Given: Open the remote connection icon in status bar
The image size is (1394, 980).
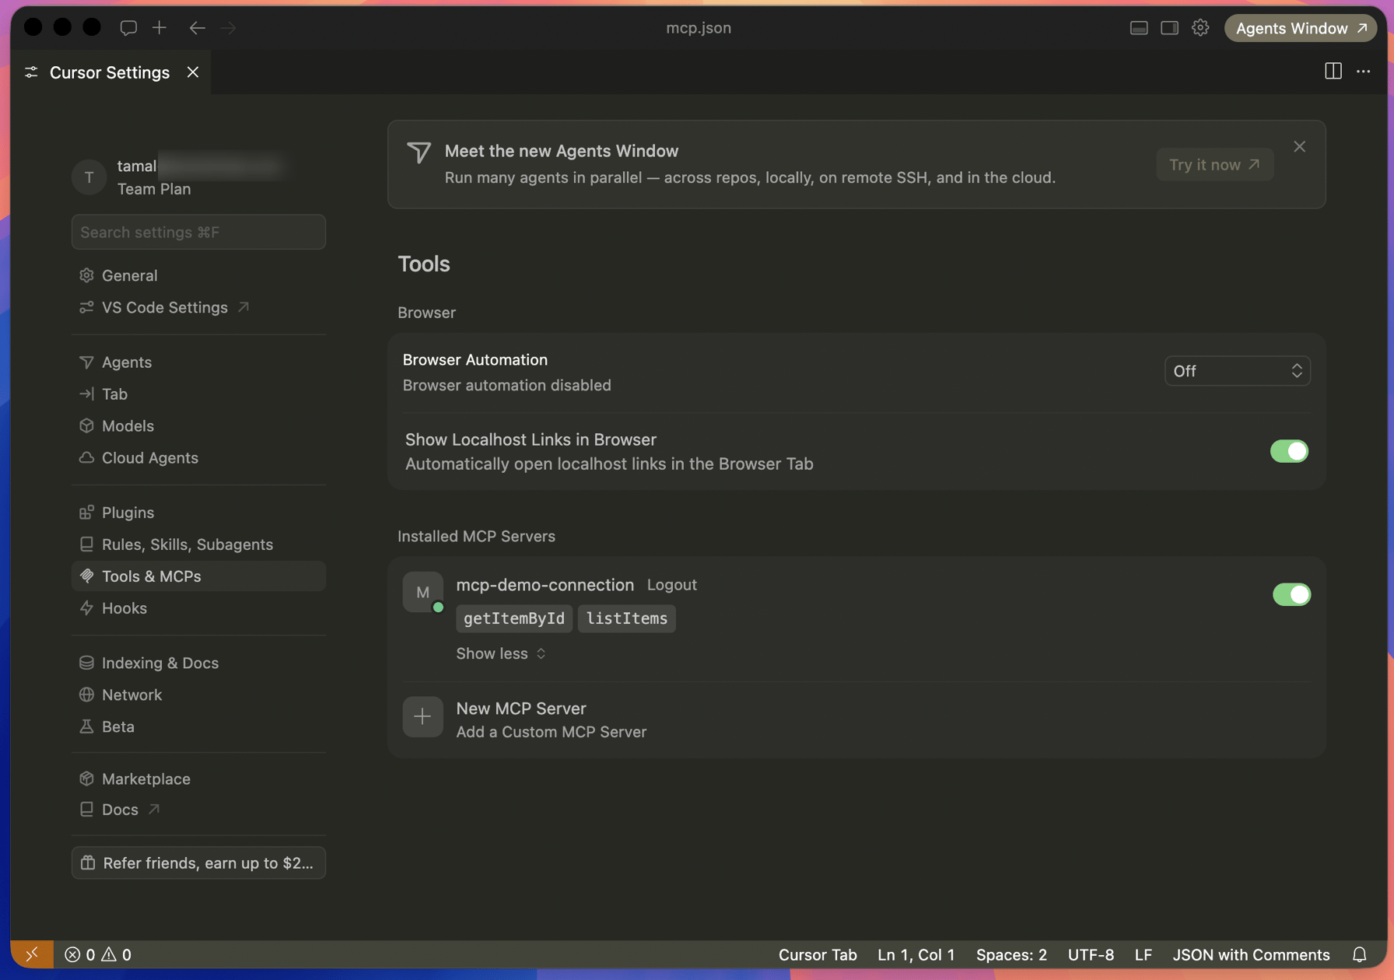Looking at the screenshot, I should coord(32,954).
